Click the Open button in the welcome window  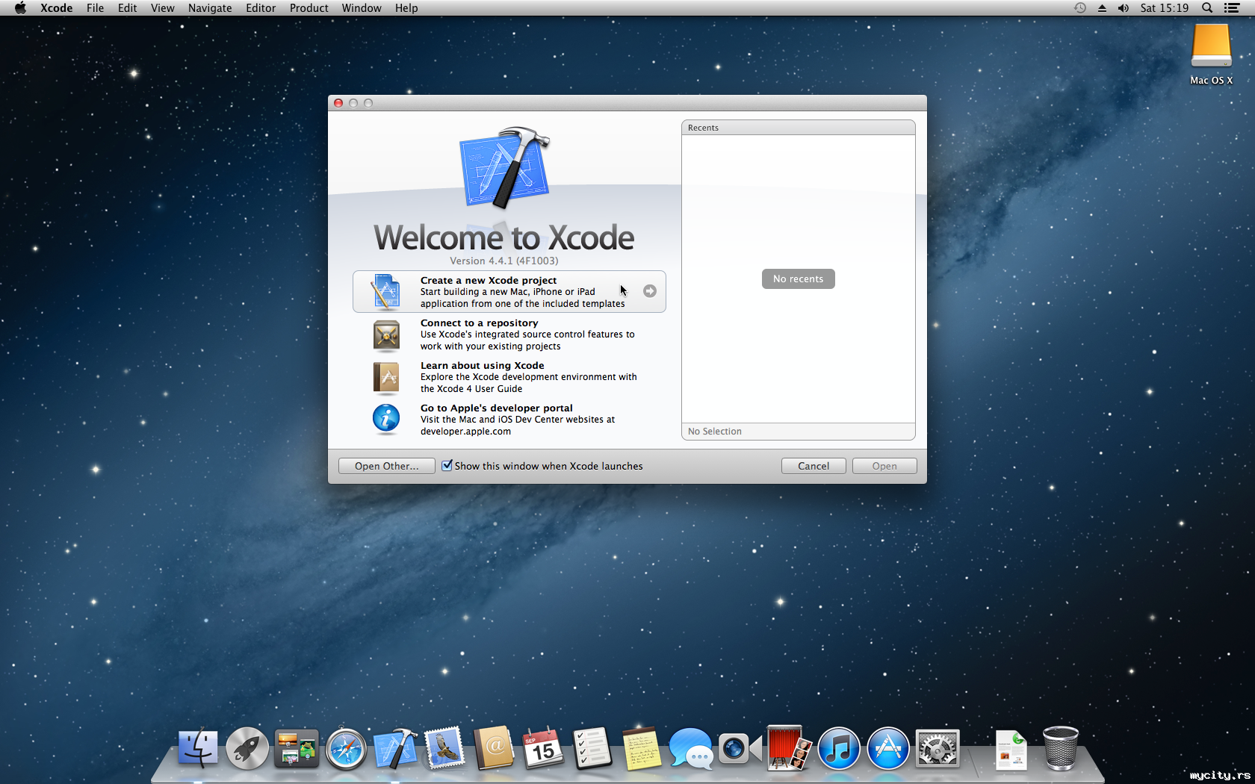(x=884, y=466)
